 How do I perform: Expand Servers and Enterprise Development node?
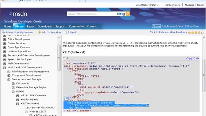5,56
